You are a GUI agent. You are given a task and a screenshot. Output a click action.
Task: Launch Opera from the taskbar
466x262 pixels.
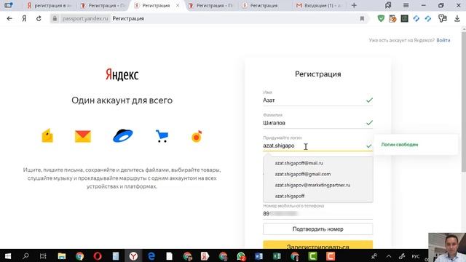click(x=98, y=255)
